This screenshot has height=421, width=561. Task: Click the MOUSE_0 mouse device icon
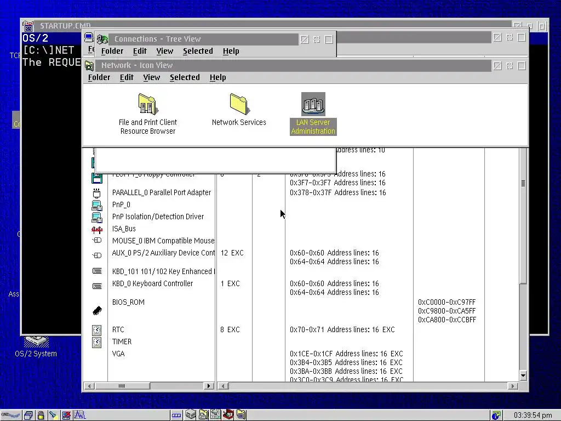97,241
